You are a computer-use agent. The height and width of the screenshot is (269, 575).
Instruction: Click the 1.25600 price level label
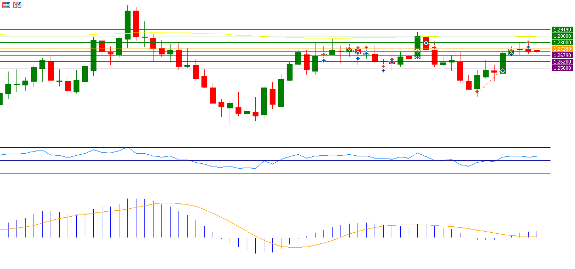point(562,68)
